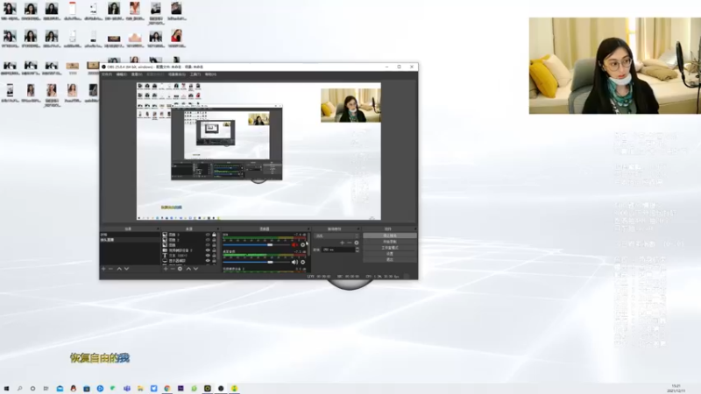This screenshot has height=394, width=701.
Task: Move the selected source up
Action: 188,269
